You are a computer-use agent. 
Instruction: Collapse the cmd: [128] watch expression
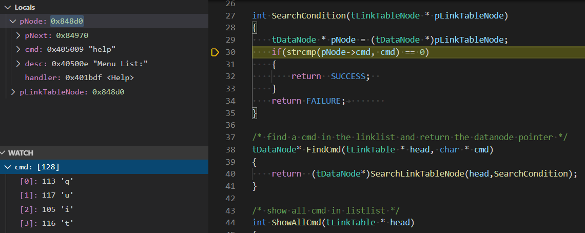pos(8,167)
